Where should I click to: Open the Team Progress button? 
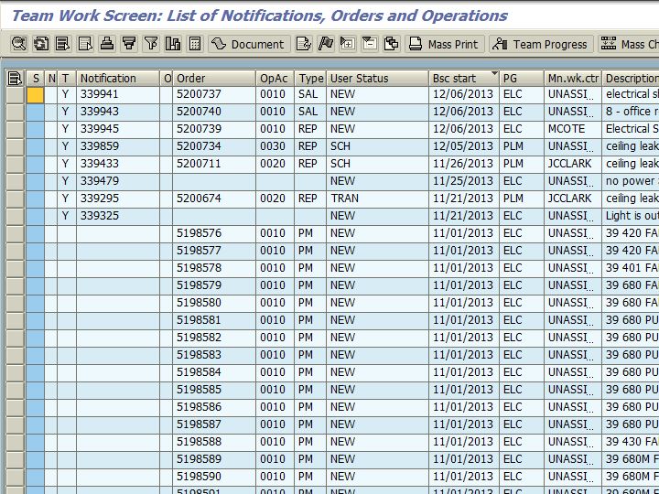[540, 44]
